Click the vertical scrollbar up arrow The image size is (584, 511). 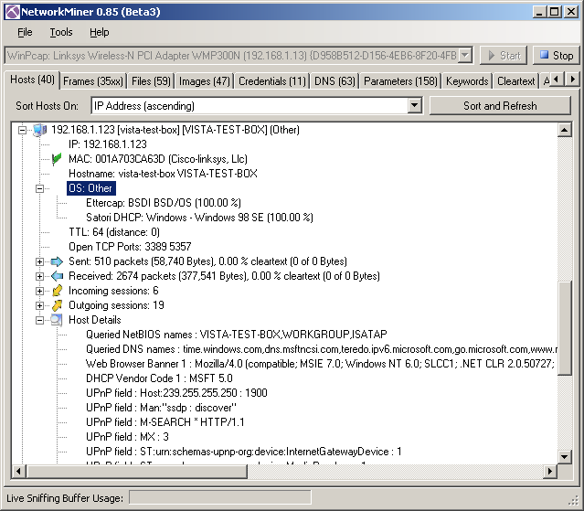click(565, 130)
